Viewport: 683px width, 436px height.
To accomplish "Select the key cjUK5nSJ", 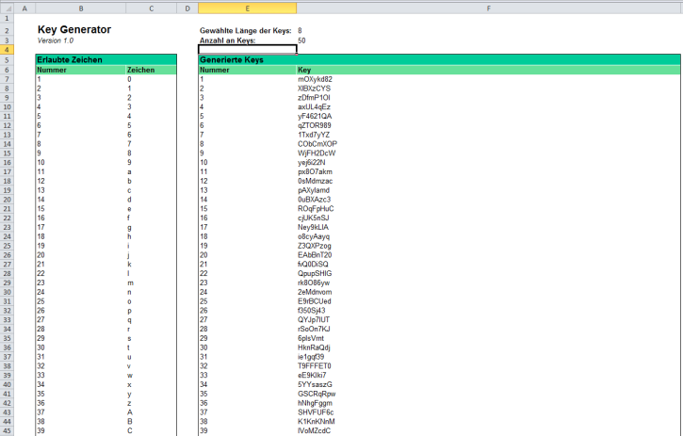I will point(313,218).
